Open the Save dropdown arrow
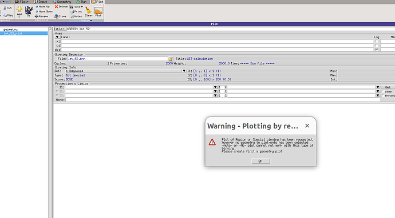395x218 pixels. pyautogui.click(x=82, y=7)
